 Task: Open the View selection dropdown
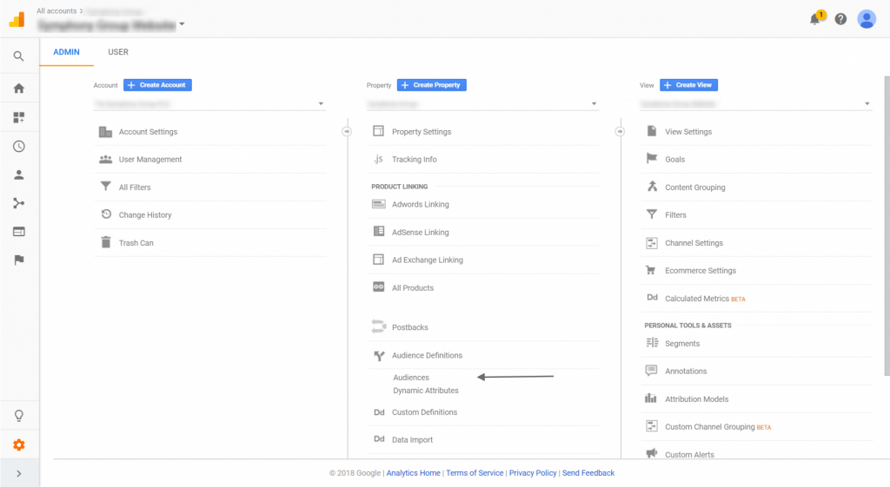755,104
